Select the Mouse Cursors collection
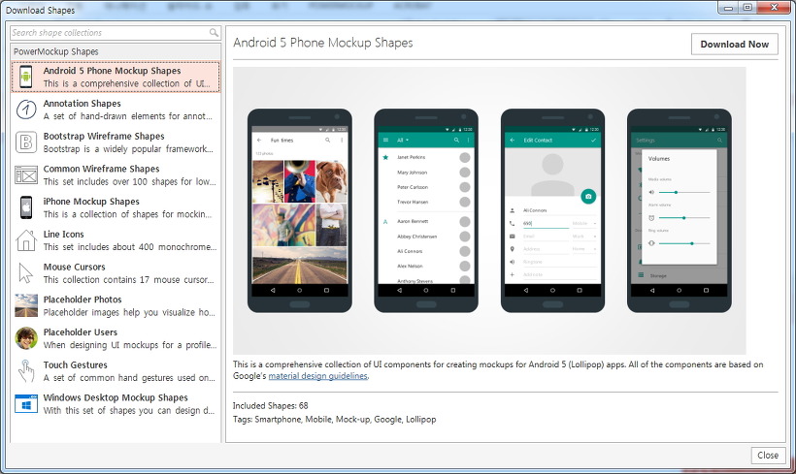This screenshot has width=796, height=474. (x=116, y=273)
